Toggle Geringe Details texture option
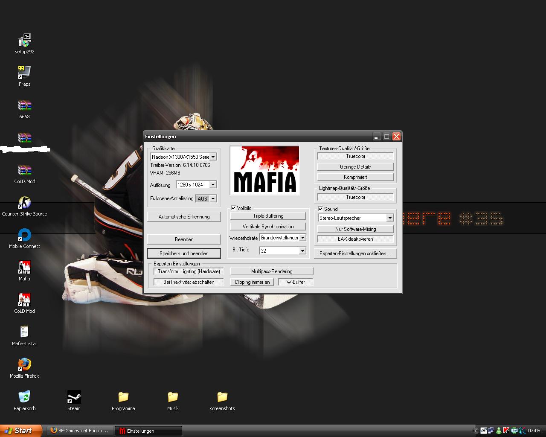The width and height of the screenshot is (546, 437). (x=355, y=167)
